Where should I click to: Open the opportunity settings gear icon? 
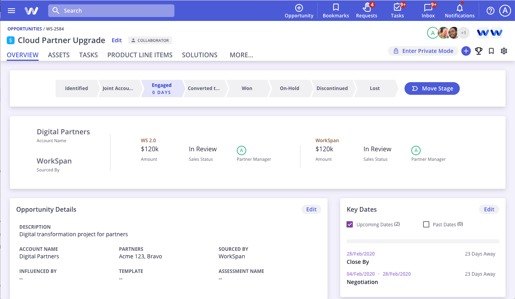click(x=504, y=51)
